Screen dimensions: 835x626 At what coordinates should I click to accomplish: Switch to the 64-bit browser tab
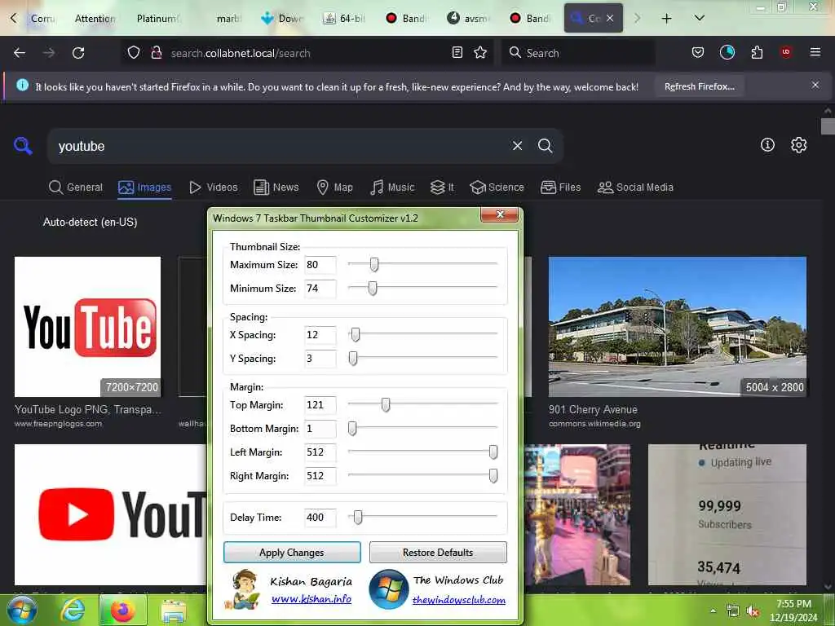click(345, 19)
